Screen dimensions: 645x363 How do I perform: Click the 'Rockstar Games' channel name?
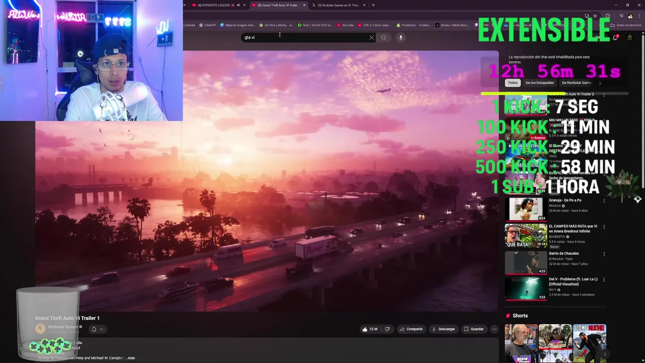[63, 327]
